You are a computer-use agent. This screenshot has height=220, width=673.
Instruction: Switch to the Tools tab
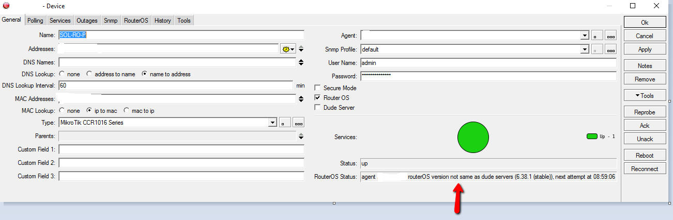[183, 21]
